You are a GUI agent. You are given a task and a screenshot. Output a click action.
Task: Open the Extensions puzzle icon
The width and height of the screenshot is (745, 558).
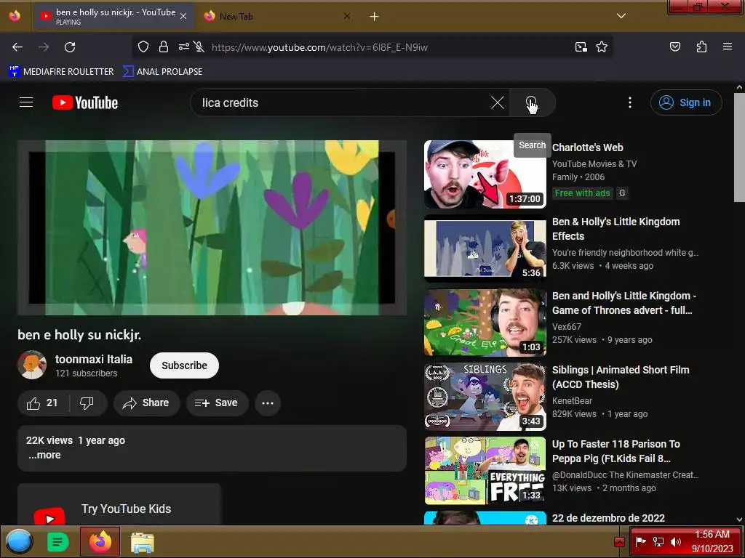pos(701,46)
